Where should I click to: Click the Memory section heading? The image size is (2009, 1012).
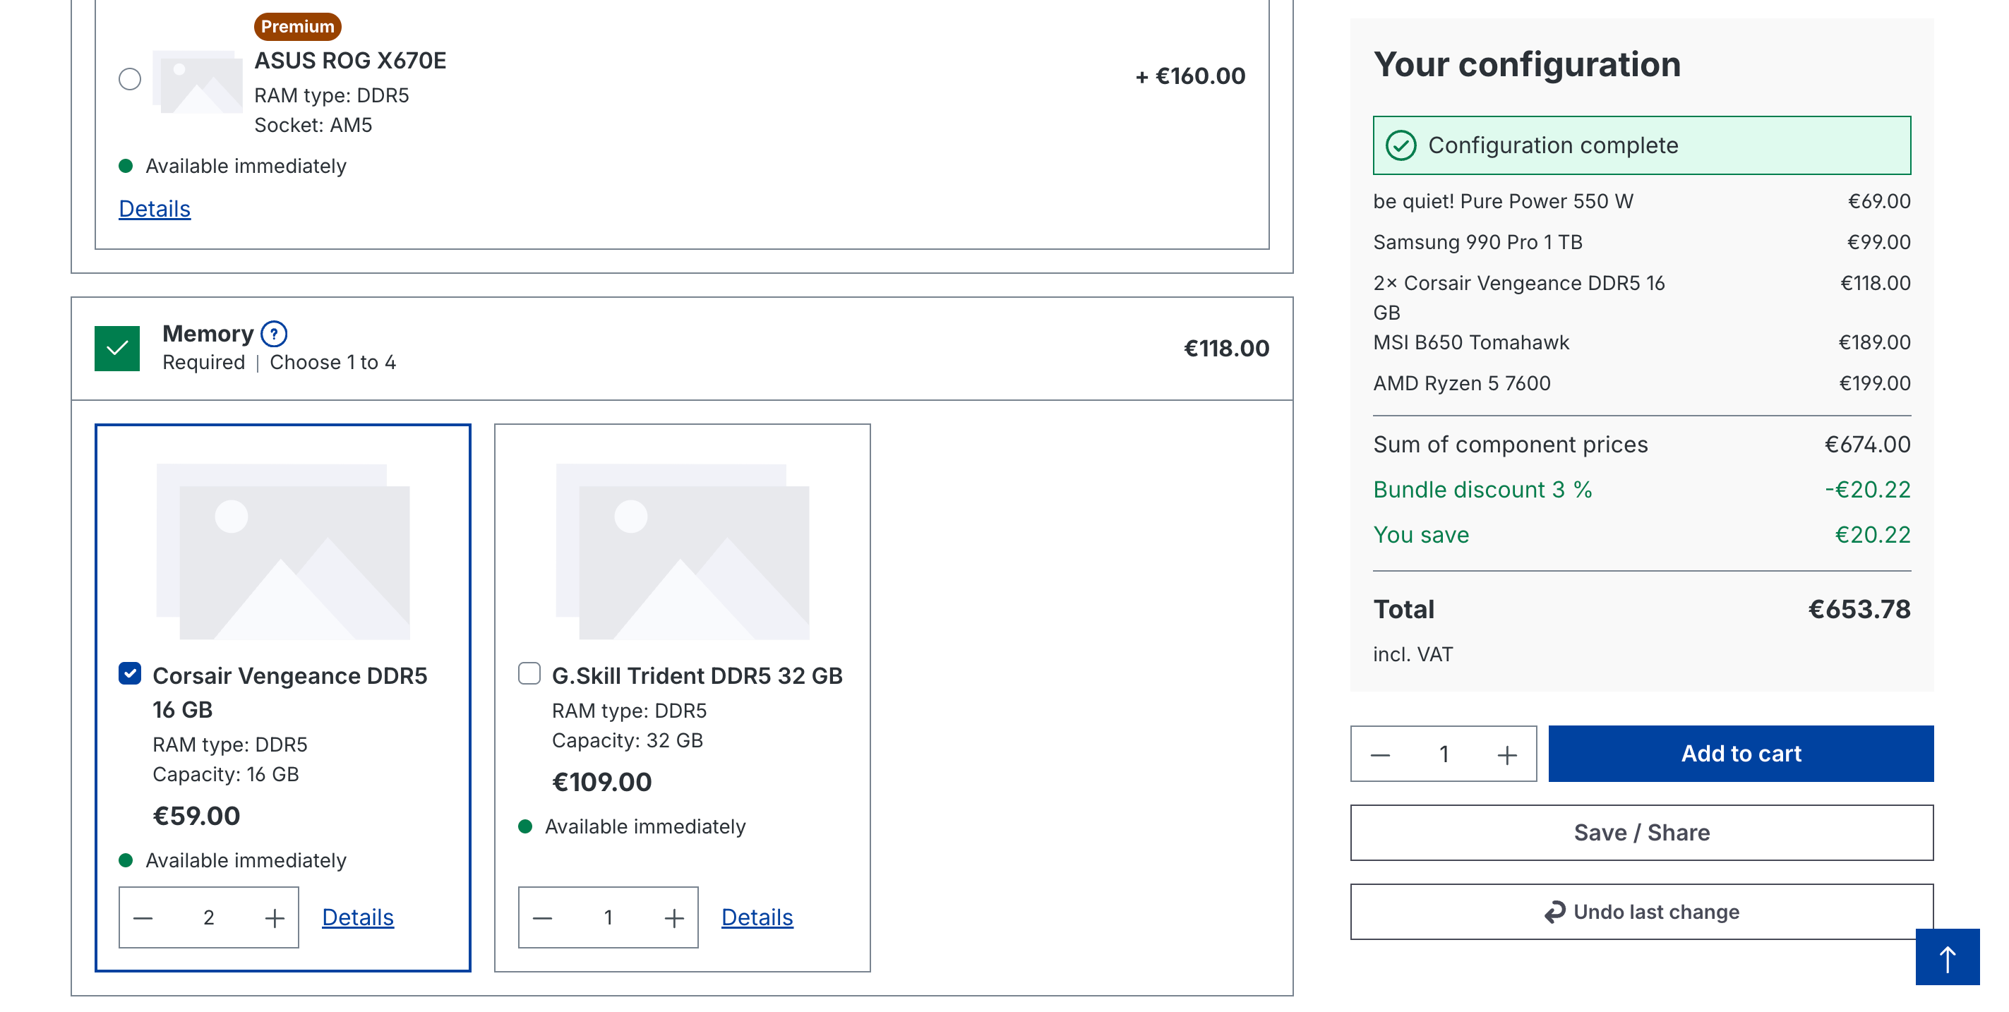pyautogui.click(x=208, y=334)
